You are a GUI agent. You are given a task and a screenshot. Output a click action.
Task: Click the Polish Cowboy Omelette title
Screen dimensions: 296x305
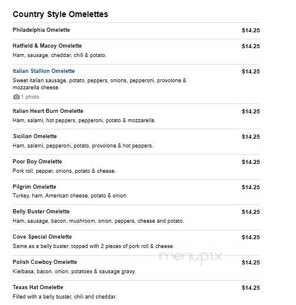click(45, 262)
